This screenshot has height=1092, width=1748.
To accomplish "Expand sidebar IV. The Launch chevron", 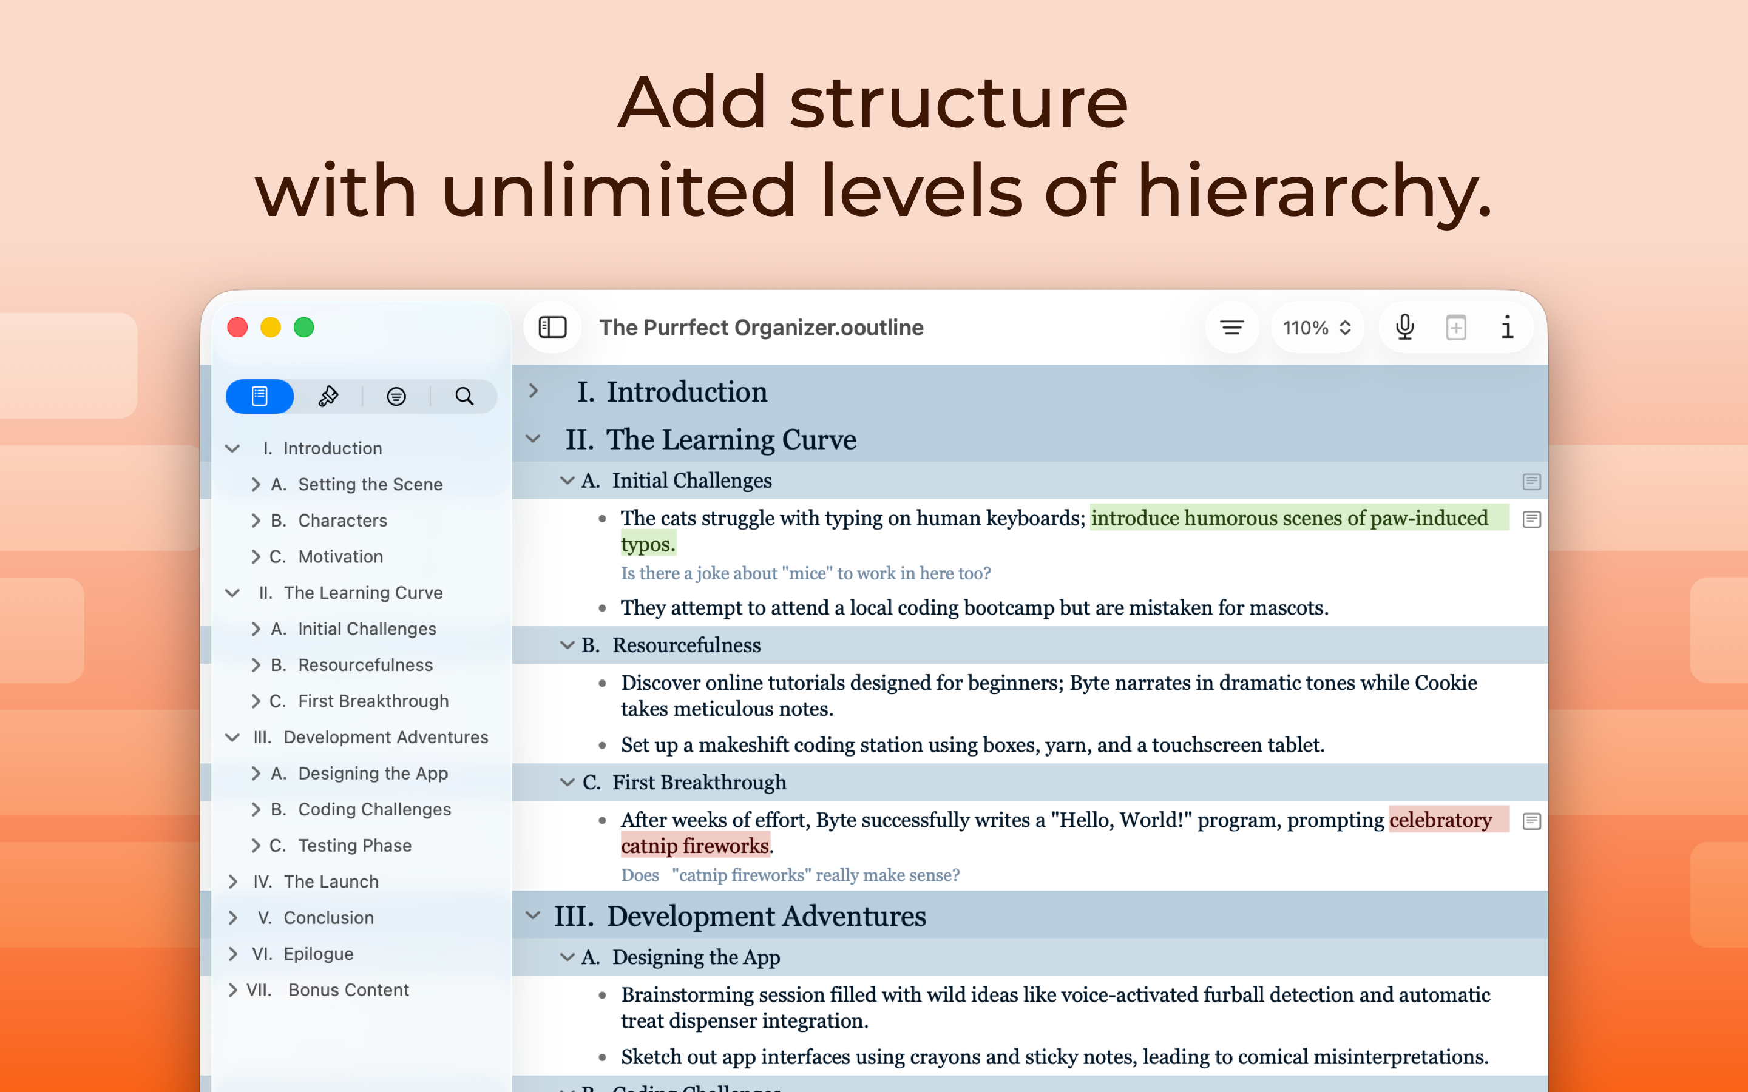I will pyautogui.click(x=232, y=882).
